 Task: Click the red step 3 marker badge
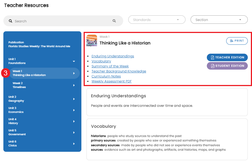[6, 73]
